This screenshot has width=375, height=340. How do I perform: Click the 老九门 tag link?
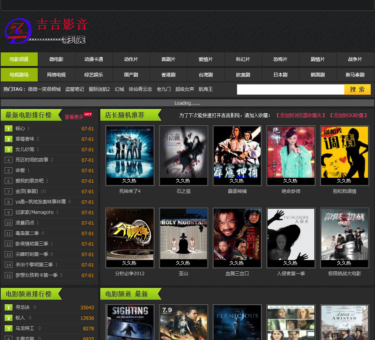pyautogui.click(x=164, y=89)
